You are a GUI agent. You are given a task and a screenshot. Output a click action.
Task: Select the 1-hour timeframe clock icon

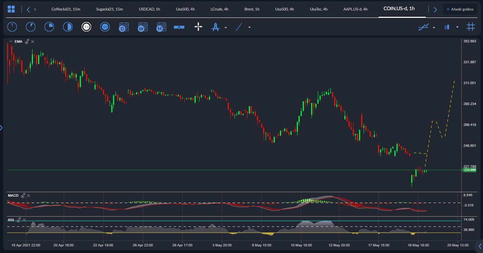(86, 27)
